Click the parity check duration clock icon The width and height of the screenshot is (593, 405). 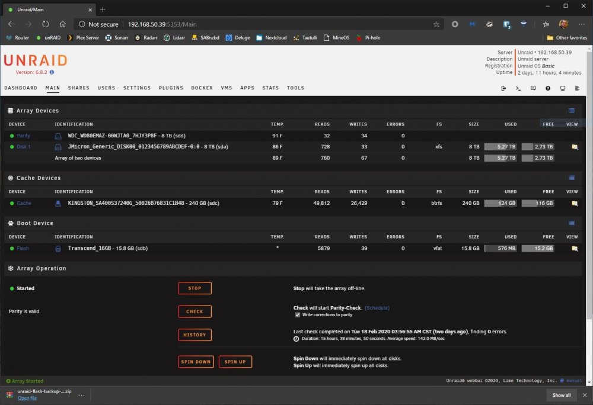pos(296,339)
